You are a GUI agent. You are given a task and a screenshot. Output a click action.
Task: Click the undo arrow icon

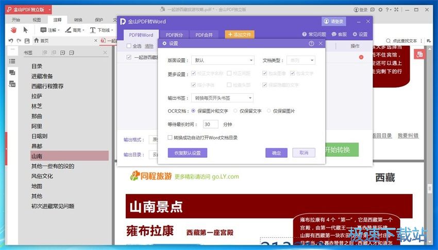11,41
